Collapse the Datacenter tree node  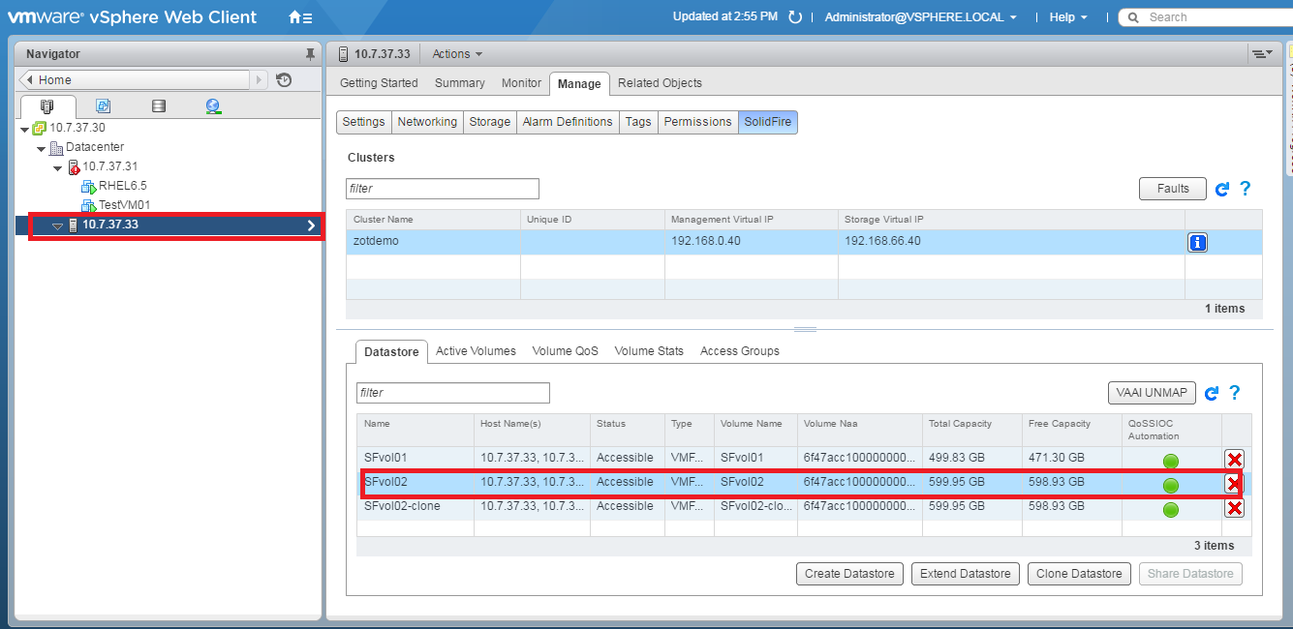click(42, 148)
